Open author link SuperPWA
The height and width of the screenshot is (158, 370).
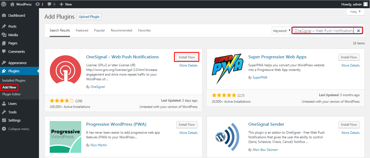point(260,77)
